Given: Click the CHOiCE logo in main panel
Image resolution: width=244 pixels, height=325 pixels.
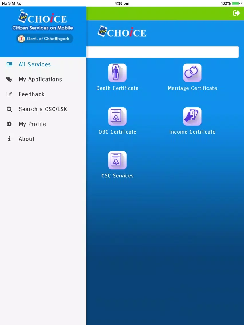Looking at the screenshot, I should coord(122,31).
